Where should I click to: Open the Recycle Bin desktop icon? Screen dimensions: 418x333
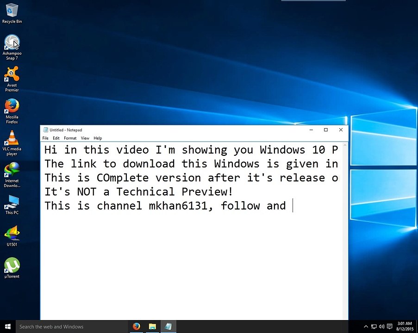point(12,13)
